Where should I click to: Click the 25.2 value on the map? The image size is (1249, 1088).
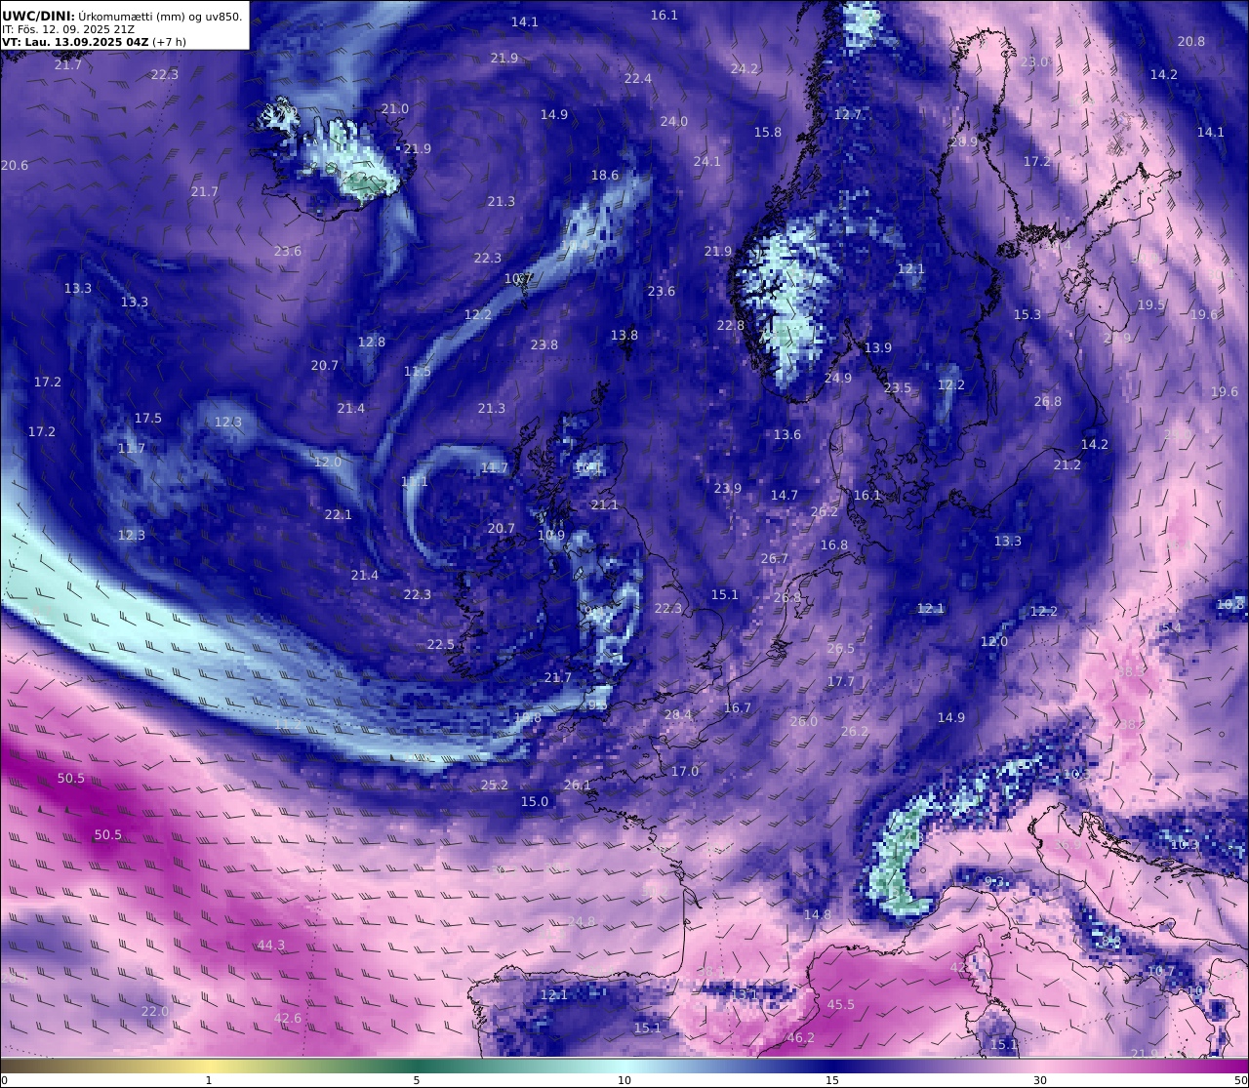click(495, 785)
